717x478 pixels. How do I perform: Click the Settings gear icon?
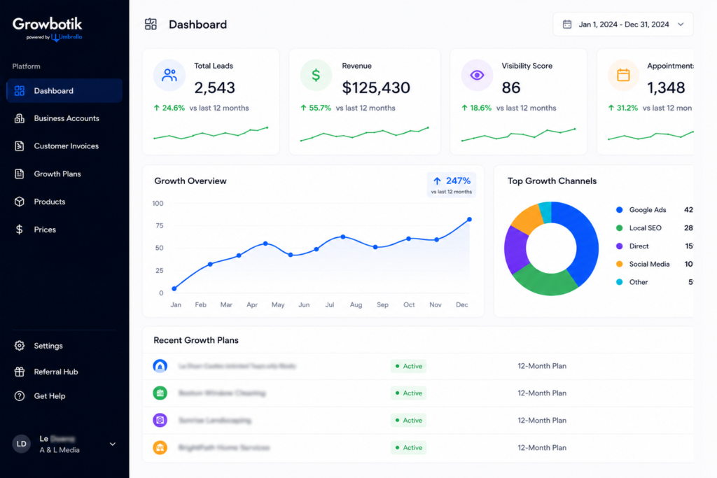point(19,346)
